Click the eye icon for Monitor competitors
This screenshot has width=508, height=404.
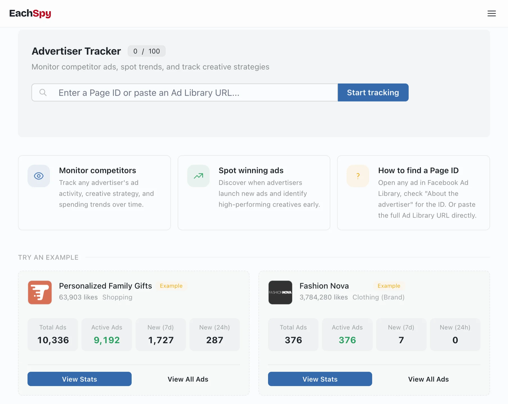[x=39, y=176]
